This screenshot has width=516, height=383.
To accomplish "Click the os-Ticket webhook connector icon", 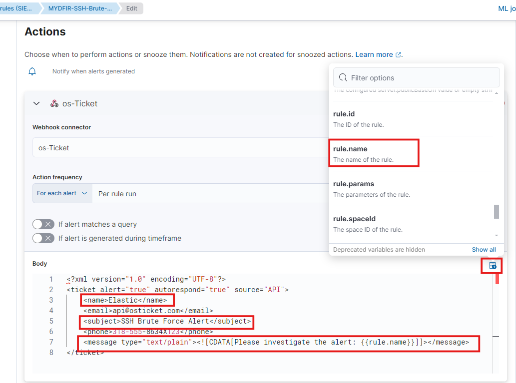I will (x=54, y=103).
